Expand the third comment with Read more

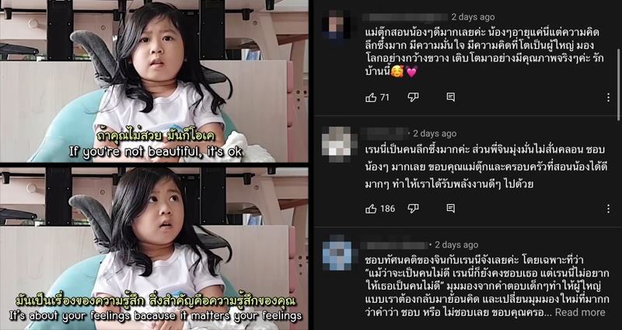tap(580, 313)
